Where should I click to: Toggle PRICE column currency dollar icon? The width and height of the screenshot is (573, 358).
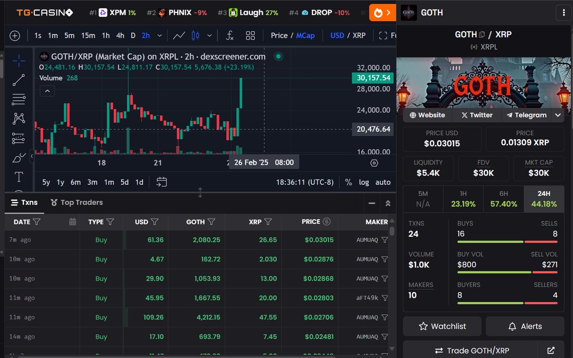tap(327, 221)
